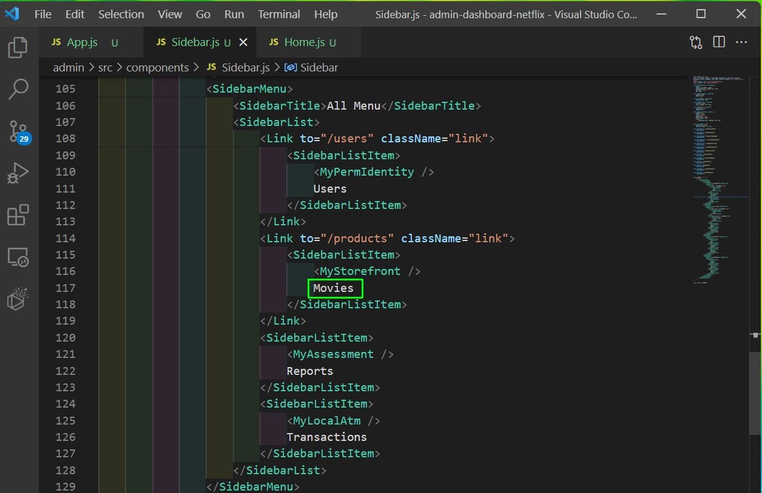The width and height of the screenshot is (762, 493).
Task: Click line number 128 in the gutter
Action: point(66,470)
